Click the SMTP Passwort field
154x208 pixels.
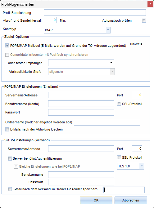pos(81,182)
